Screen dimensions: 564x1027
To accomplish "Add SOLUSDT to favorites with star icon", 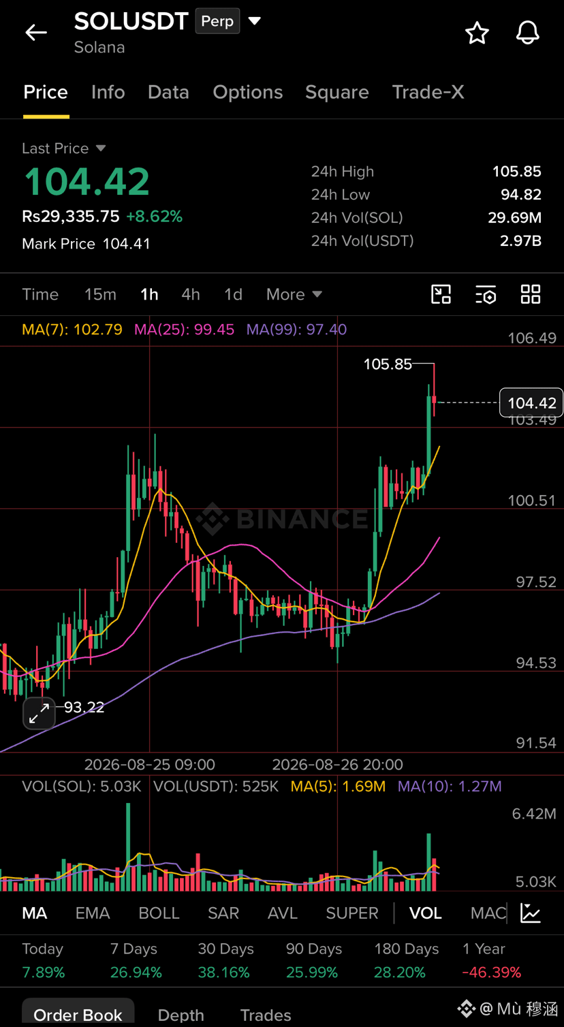I will point(477,33).
